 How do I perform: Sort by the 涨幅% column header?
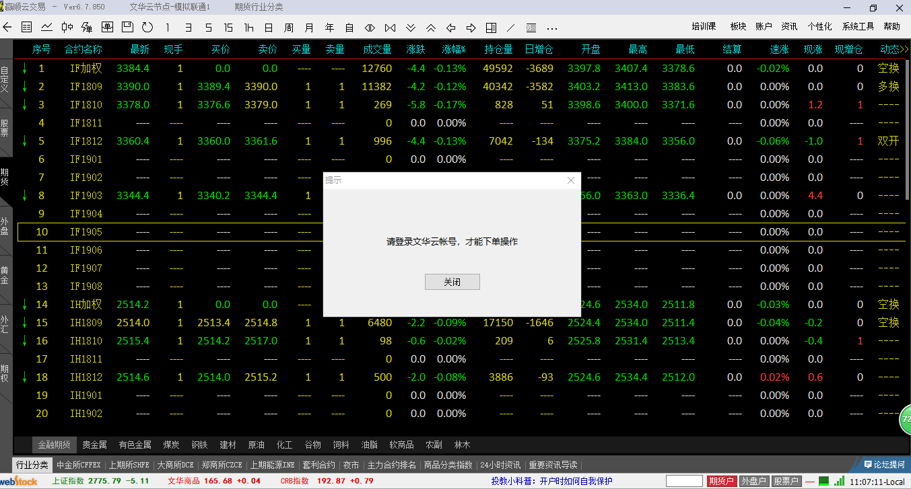coord(454,49)
